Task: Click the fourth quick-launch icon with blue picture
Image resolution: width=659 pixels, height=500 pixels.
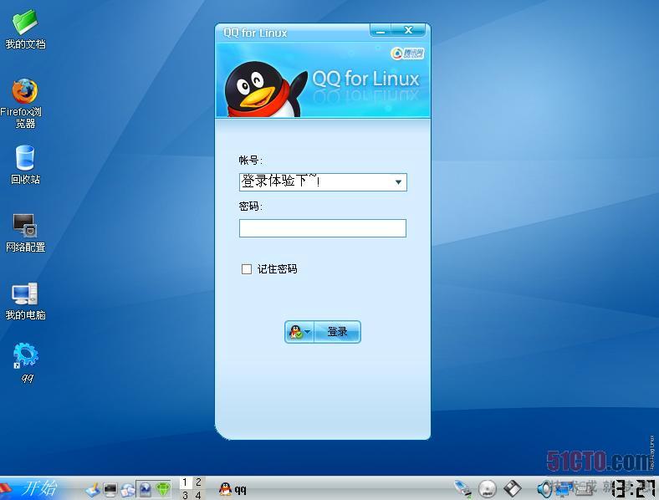Action: (145, 489)
